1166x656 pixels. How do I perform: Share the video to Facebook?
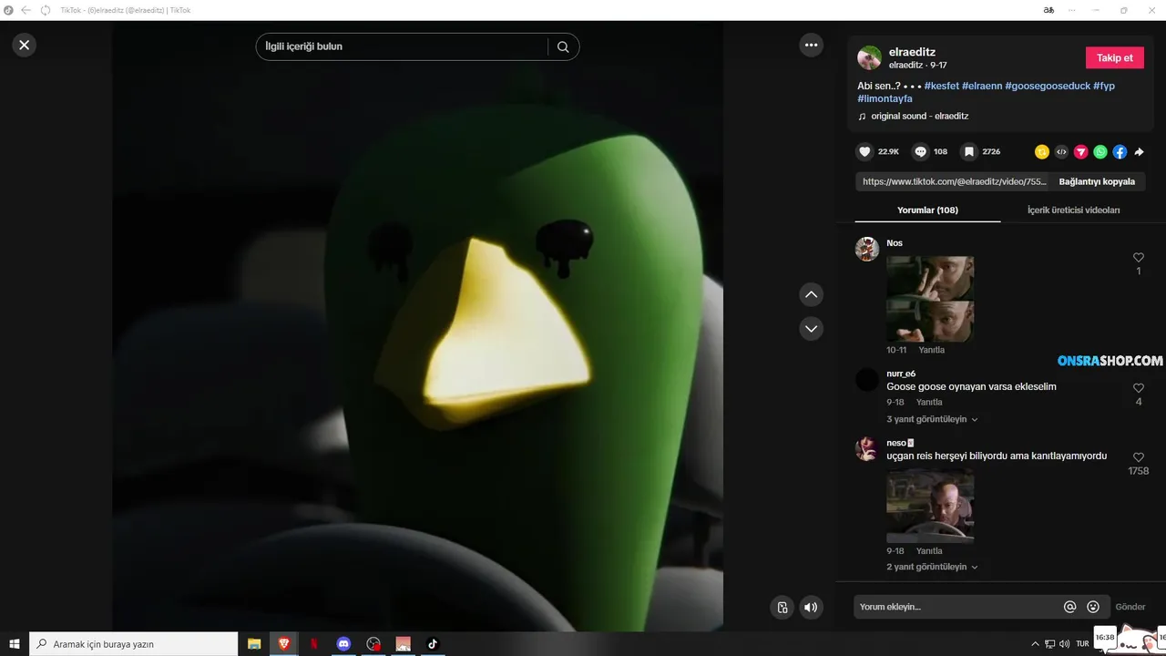[x=1120, y=152]
